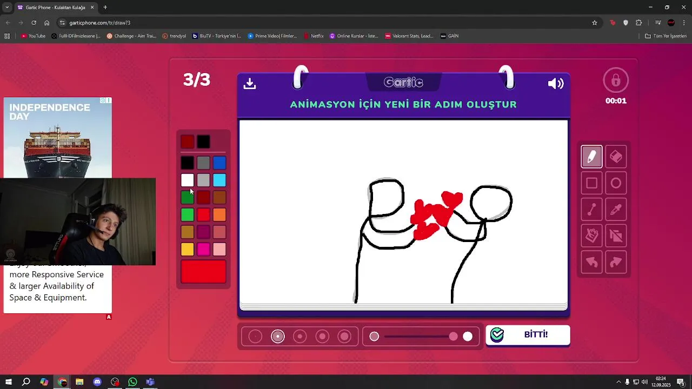Pick the blue color swatch
The image size is (692, 389).
point(219,163)
